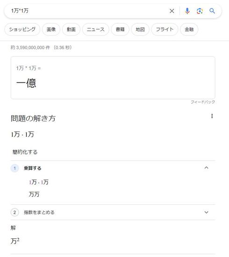This screenshot has width=229, height=257.
Task: Start voice search with the microphone icon
Action: coord(187,11)
